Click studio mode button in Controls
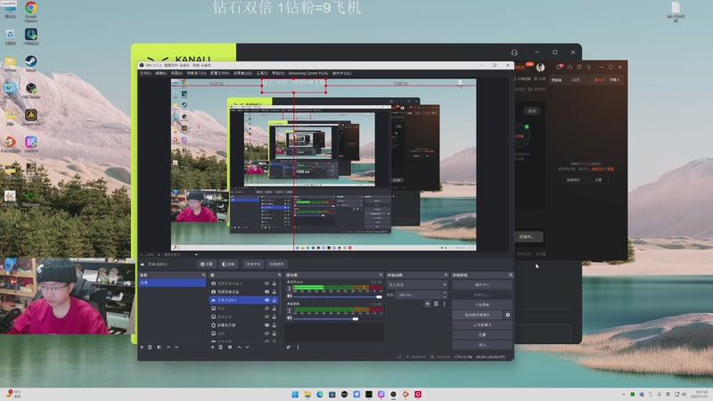The height and width of the screenshot is (401, 713). pos(482,324)
